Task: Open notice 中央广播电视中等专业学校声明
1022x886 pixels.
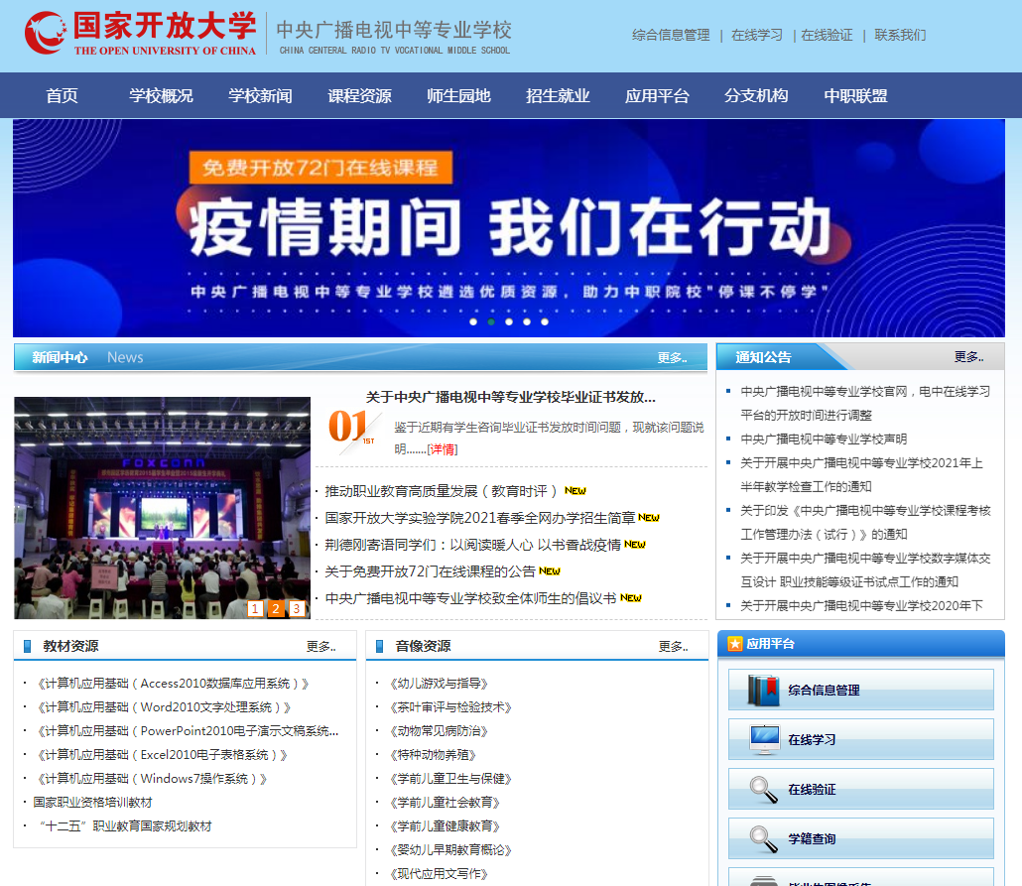Action: pos(824,440)
